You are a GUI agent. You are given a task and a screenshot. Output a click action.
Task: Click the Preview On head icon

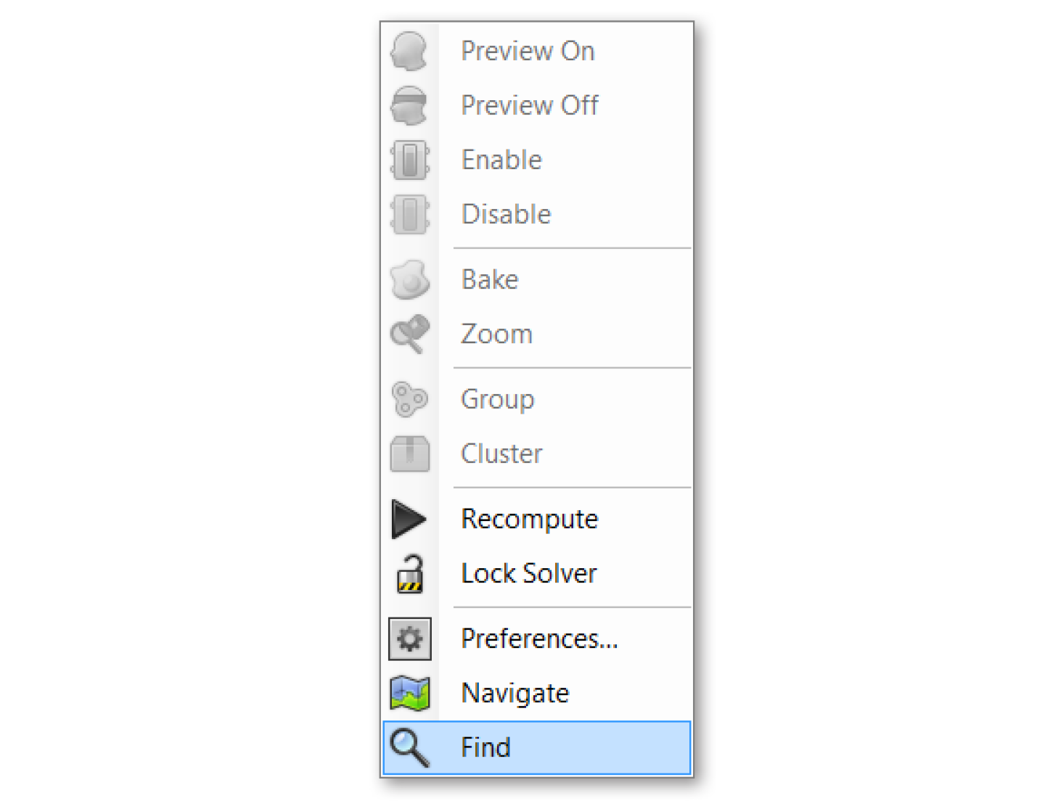409,51
